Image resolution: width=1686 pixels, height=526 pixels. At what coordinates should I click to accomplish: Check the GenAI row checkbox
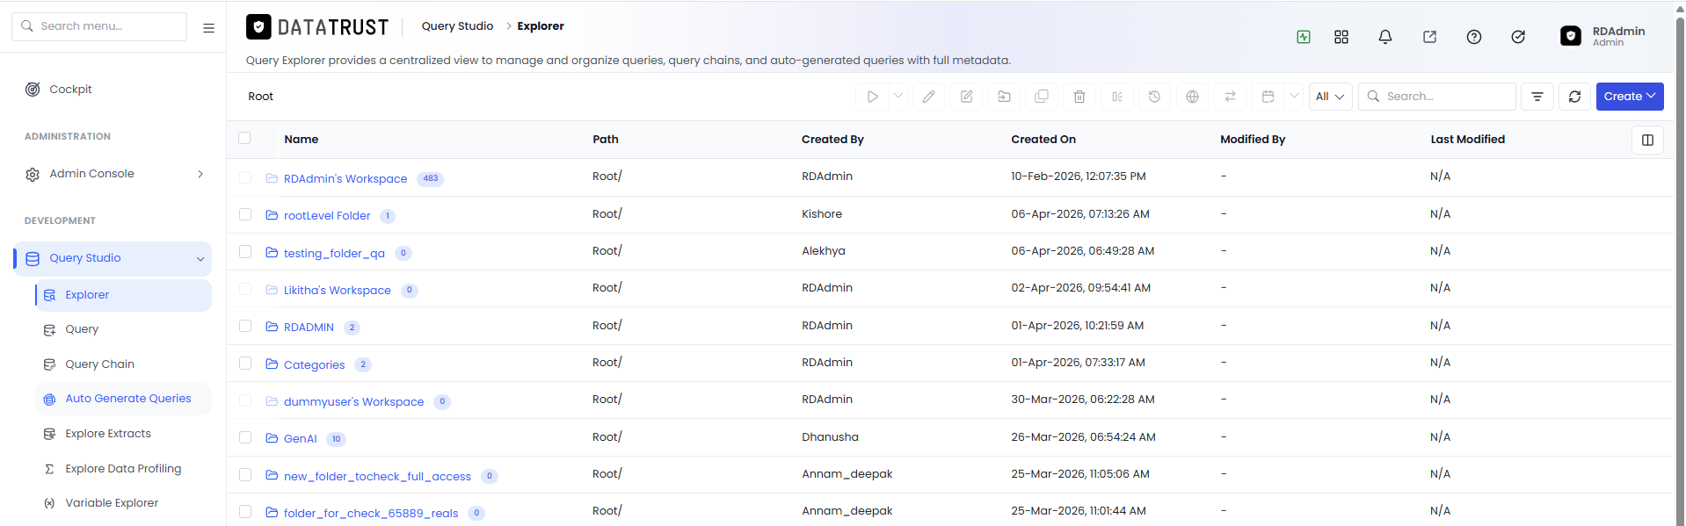[x=245, y=437]
